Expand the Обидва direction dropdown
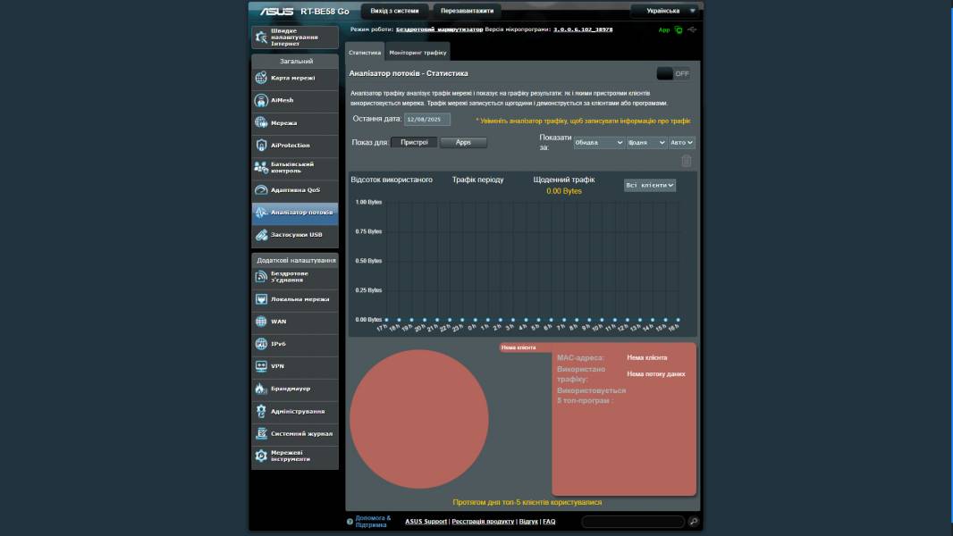This screenshot has height=536, width=953. (x=598, y=142)
